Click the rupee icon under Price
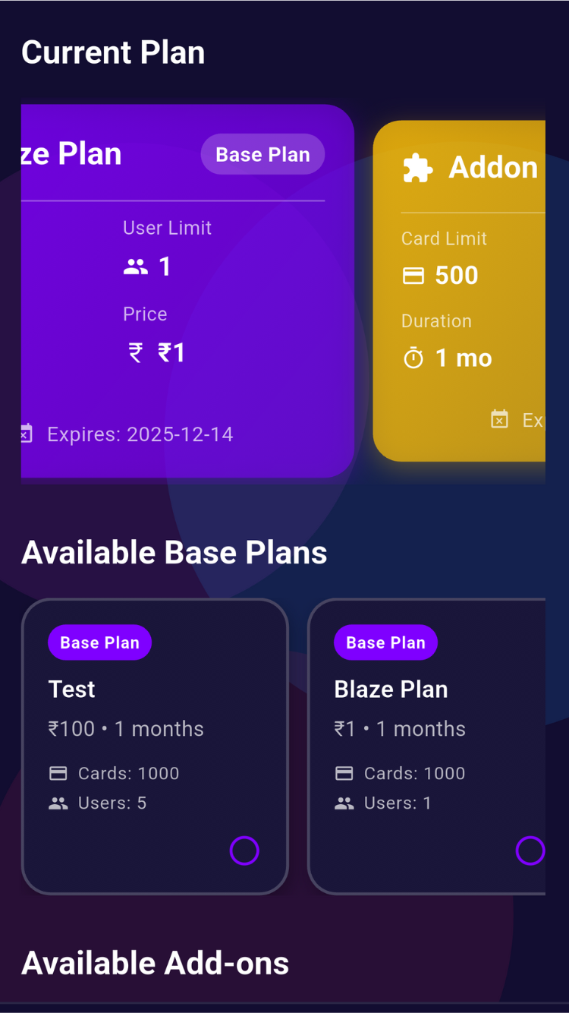The height and width of the screenshot is (1013, 569). 136,353
